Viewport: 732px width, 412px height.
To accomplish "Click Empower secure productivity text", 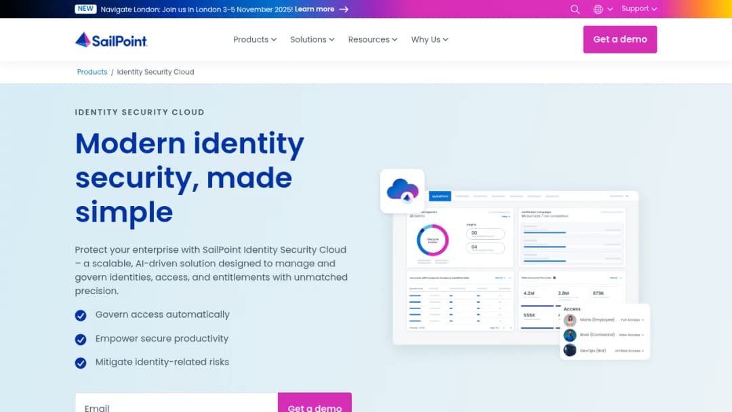I will click(x=162, y=338).
